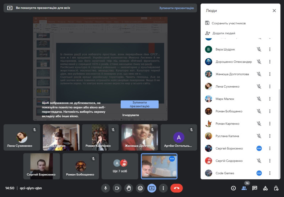
Task: Click the people panel icon showing 16
Action: click(244, 188)
